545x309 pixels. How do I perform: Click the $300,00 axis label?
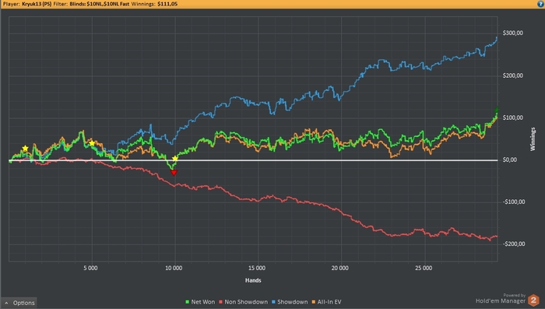(512, 33)
